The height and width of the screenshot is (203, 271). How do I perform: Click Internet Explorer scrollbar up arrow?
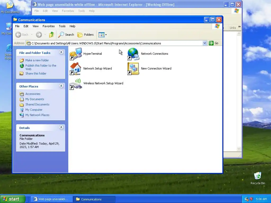tap(239, 34)
